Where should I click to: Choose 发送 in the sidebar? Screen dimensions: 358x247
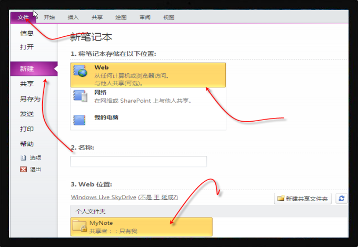click(x=27, y=114)
